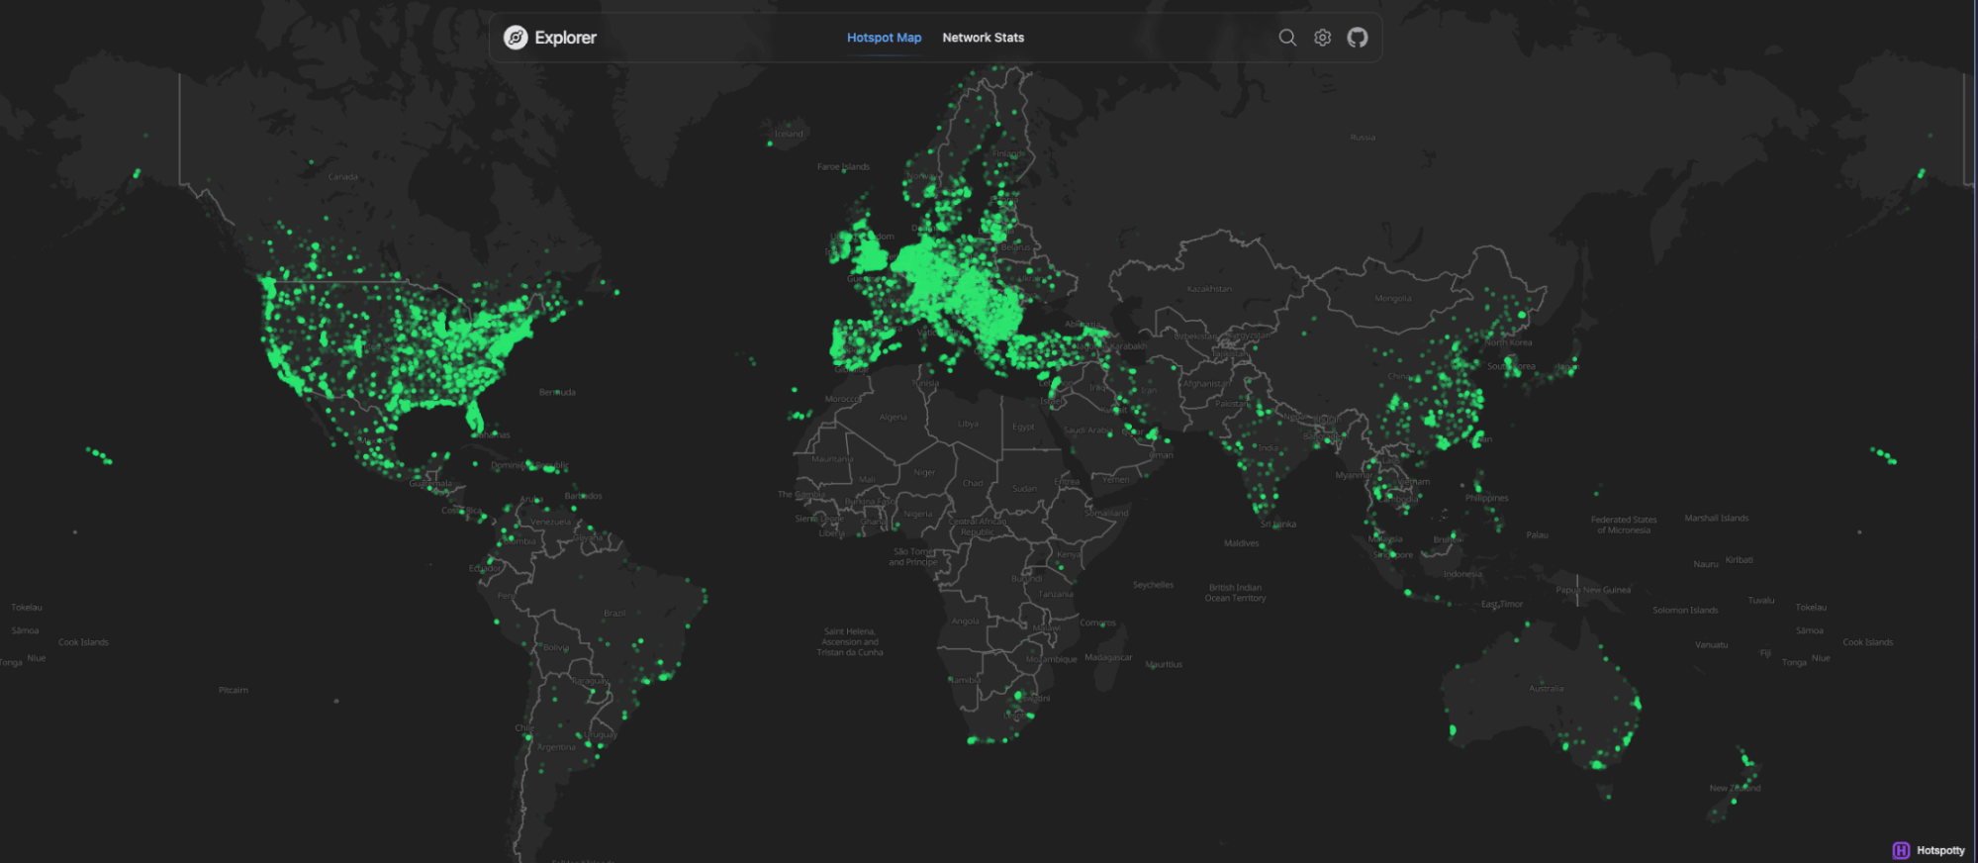Viewport: 1978px width, 863px height.
Task: Click the Explorer title text
Action: click(x=565, y=38)
